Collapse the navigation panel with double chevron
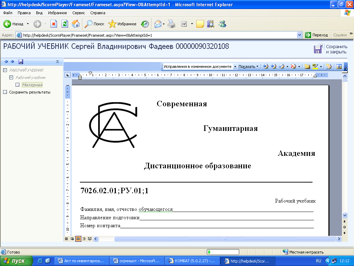Image resolution: width=354 pixels, height=266 pixels. 57,62
